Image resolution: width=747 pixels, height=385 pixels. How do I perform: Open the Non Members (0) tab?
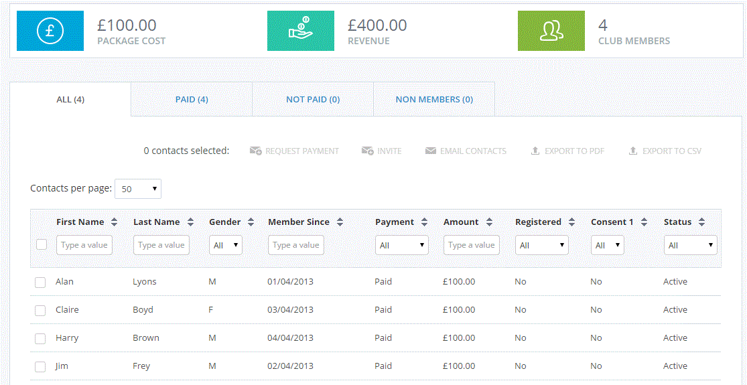434,100
